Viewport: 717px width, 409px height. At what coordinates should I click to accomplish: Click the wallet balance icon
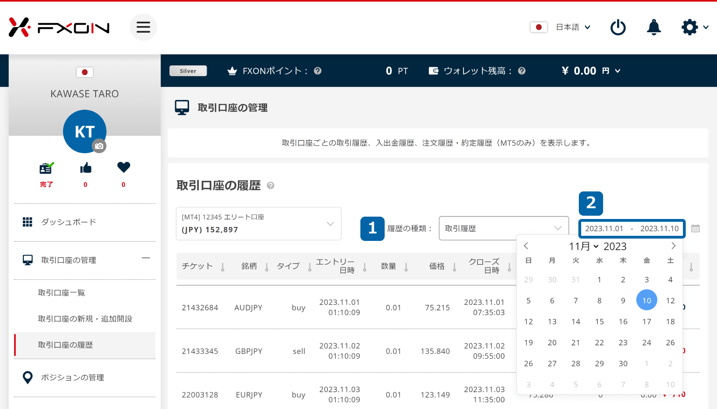[x=434, y=71]
